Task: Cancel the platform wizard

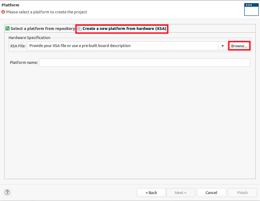Action: 211,192
